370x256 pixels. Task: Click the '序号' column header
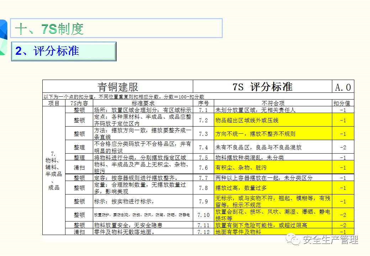[x=203, y=103]
